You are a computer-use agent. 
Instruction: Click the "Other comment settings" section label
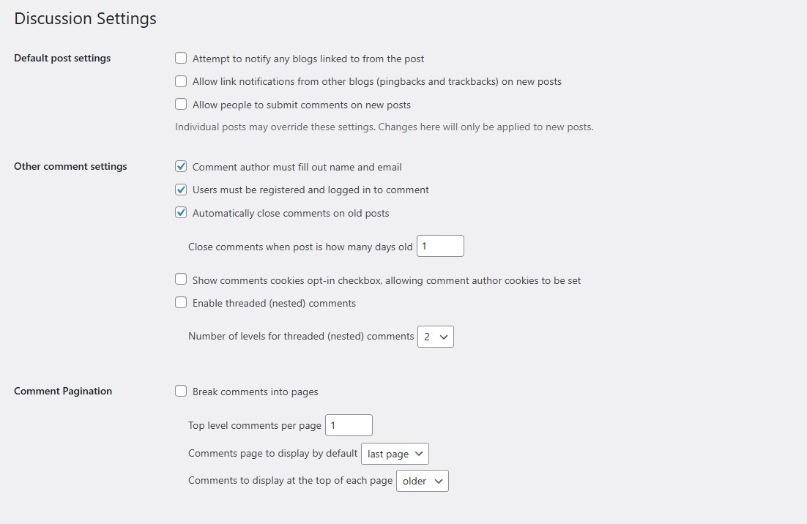[x=70, y=166]
